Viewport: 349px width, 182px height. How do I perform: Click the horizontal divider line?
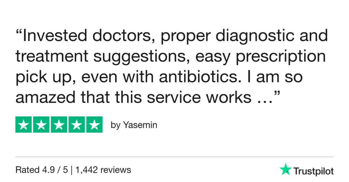pyautogui.click(x=174, y=157)
